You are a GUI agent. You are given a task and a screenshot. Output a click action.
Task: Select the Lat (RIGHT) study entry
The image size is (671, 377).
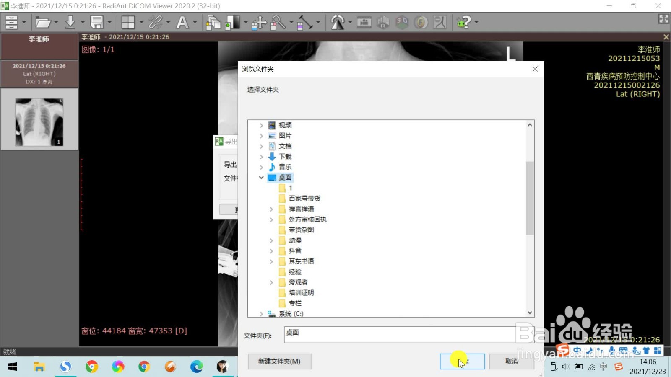[39, 74]
